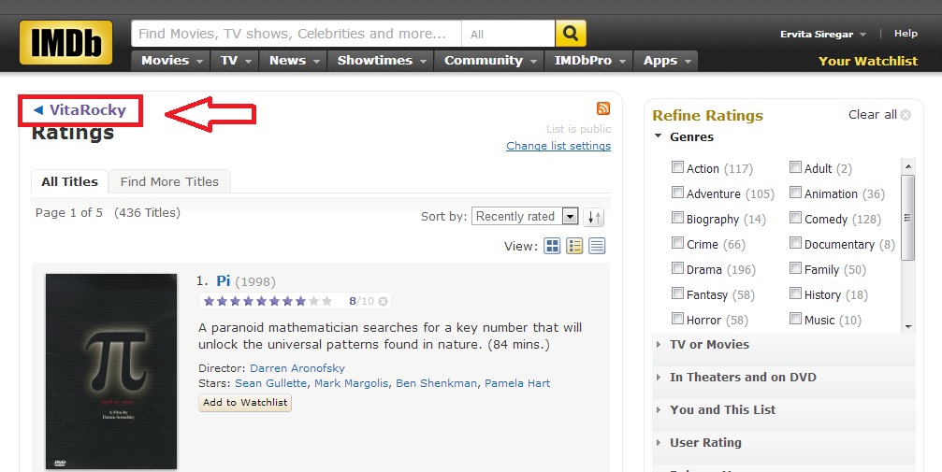Viewport: 942px width, 472px height.
Task: Click the Pi movie poster thumbnail
Action: coord(111,371)
